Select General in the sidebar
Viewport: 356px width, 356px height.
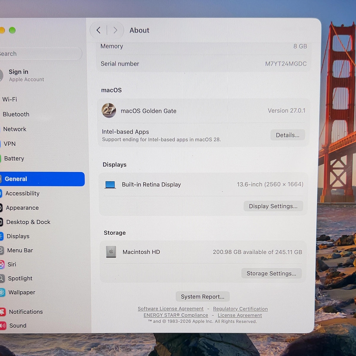42,179
